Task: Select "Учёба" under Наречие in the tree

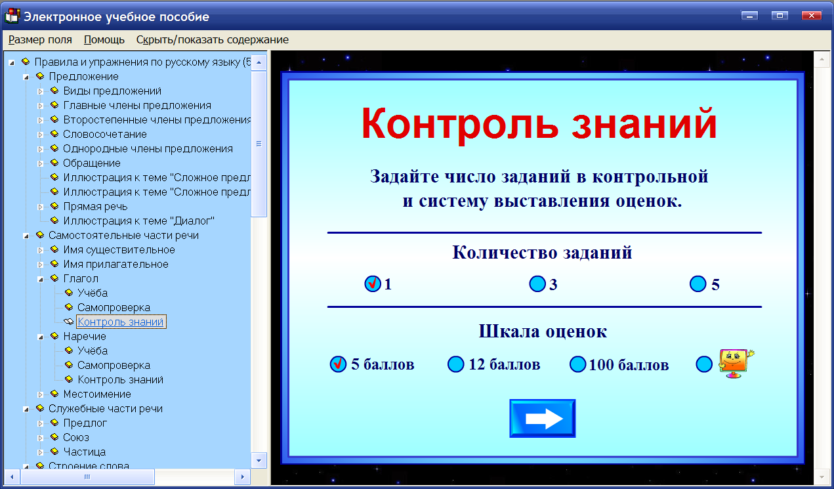Action: click(94, 351)
